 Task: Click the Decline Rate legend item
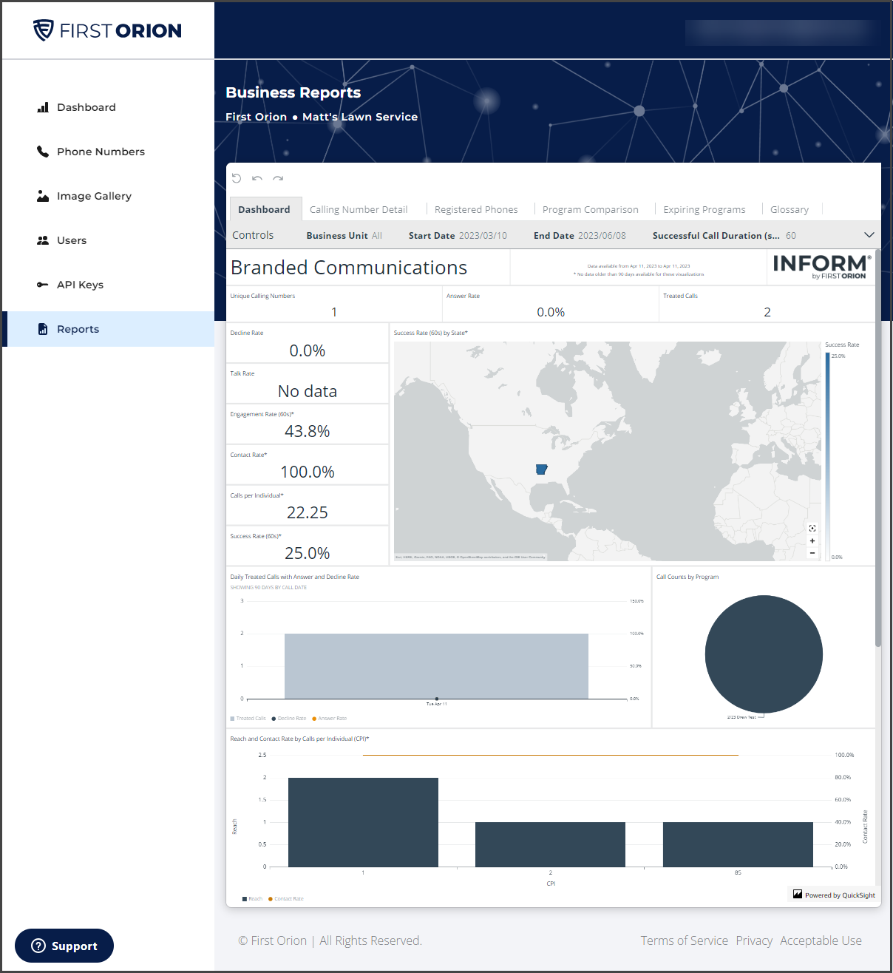tap(289, 719)
